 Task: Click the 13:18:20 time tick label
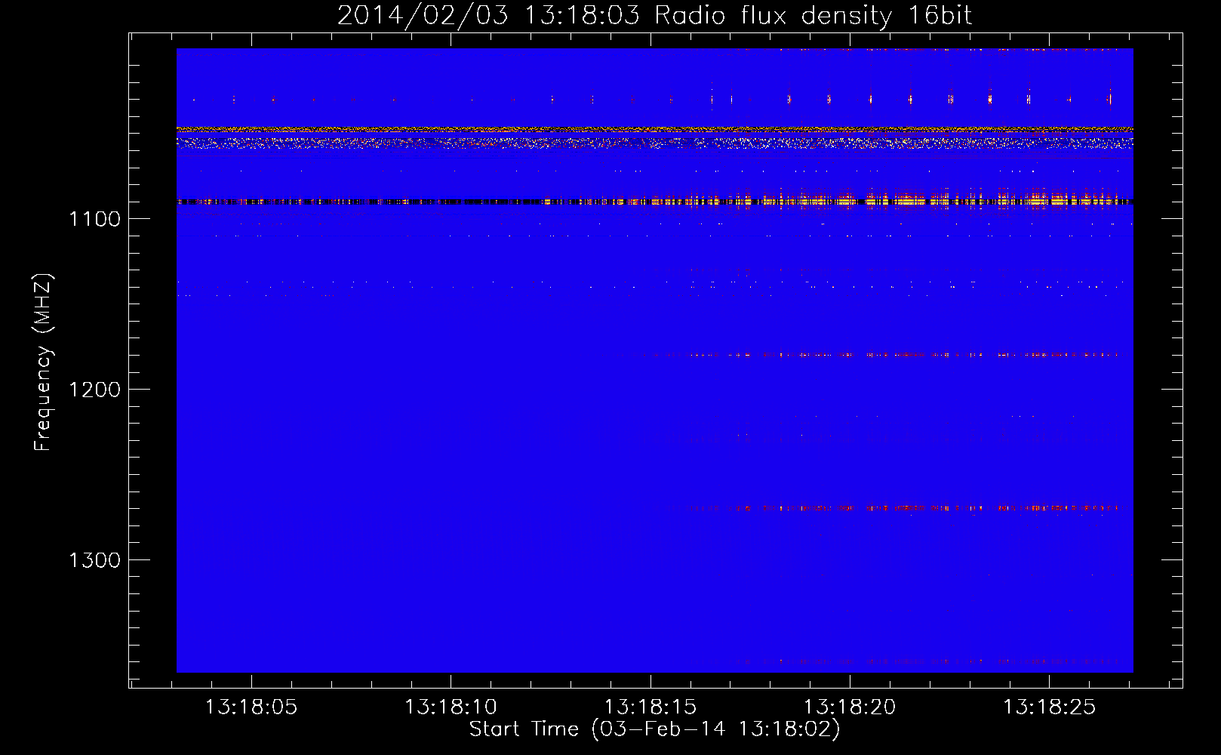(850, 707)
